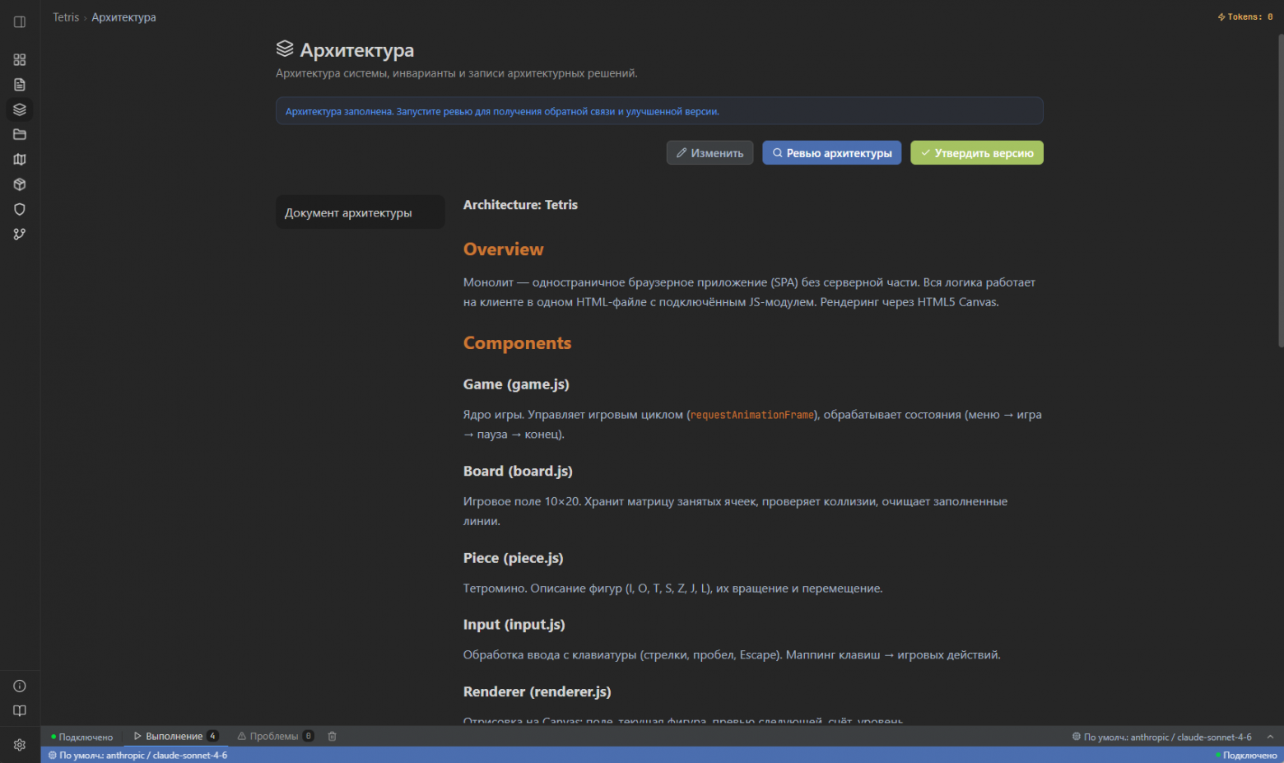Click the Архитектура page title

pyautogui.click(x=357, y=50)
